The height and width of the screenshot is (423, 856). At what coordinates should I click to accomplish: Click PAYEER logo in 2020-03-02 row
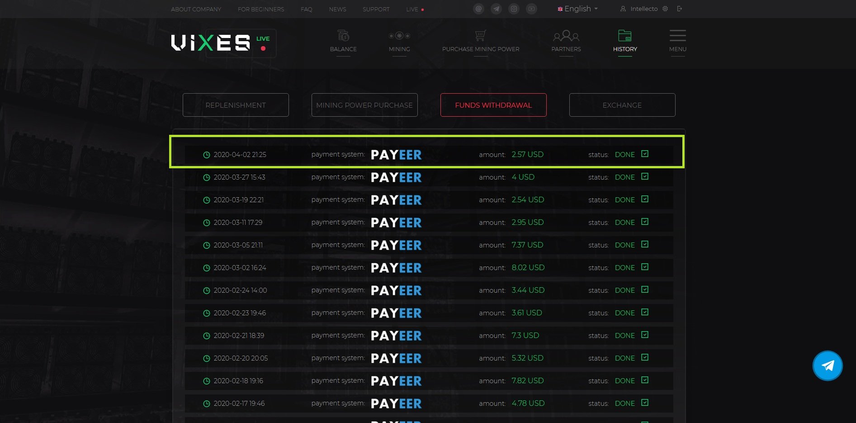coord(396,268)
